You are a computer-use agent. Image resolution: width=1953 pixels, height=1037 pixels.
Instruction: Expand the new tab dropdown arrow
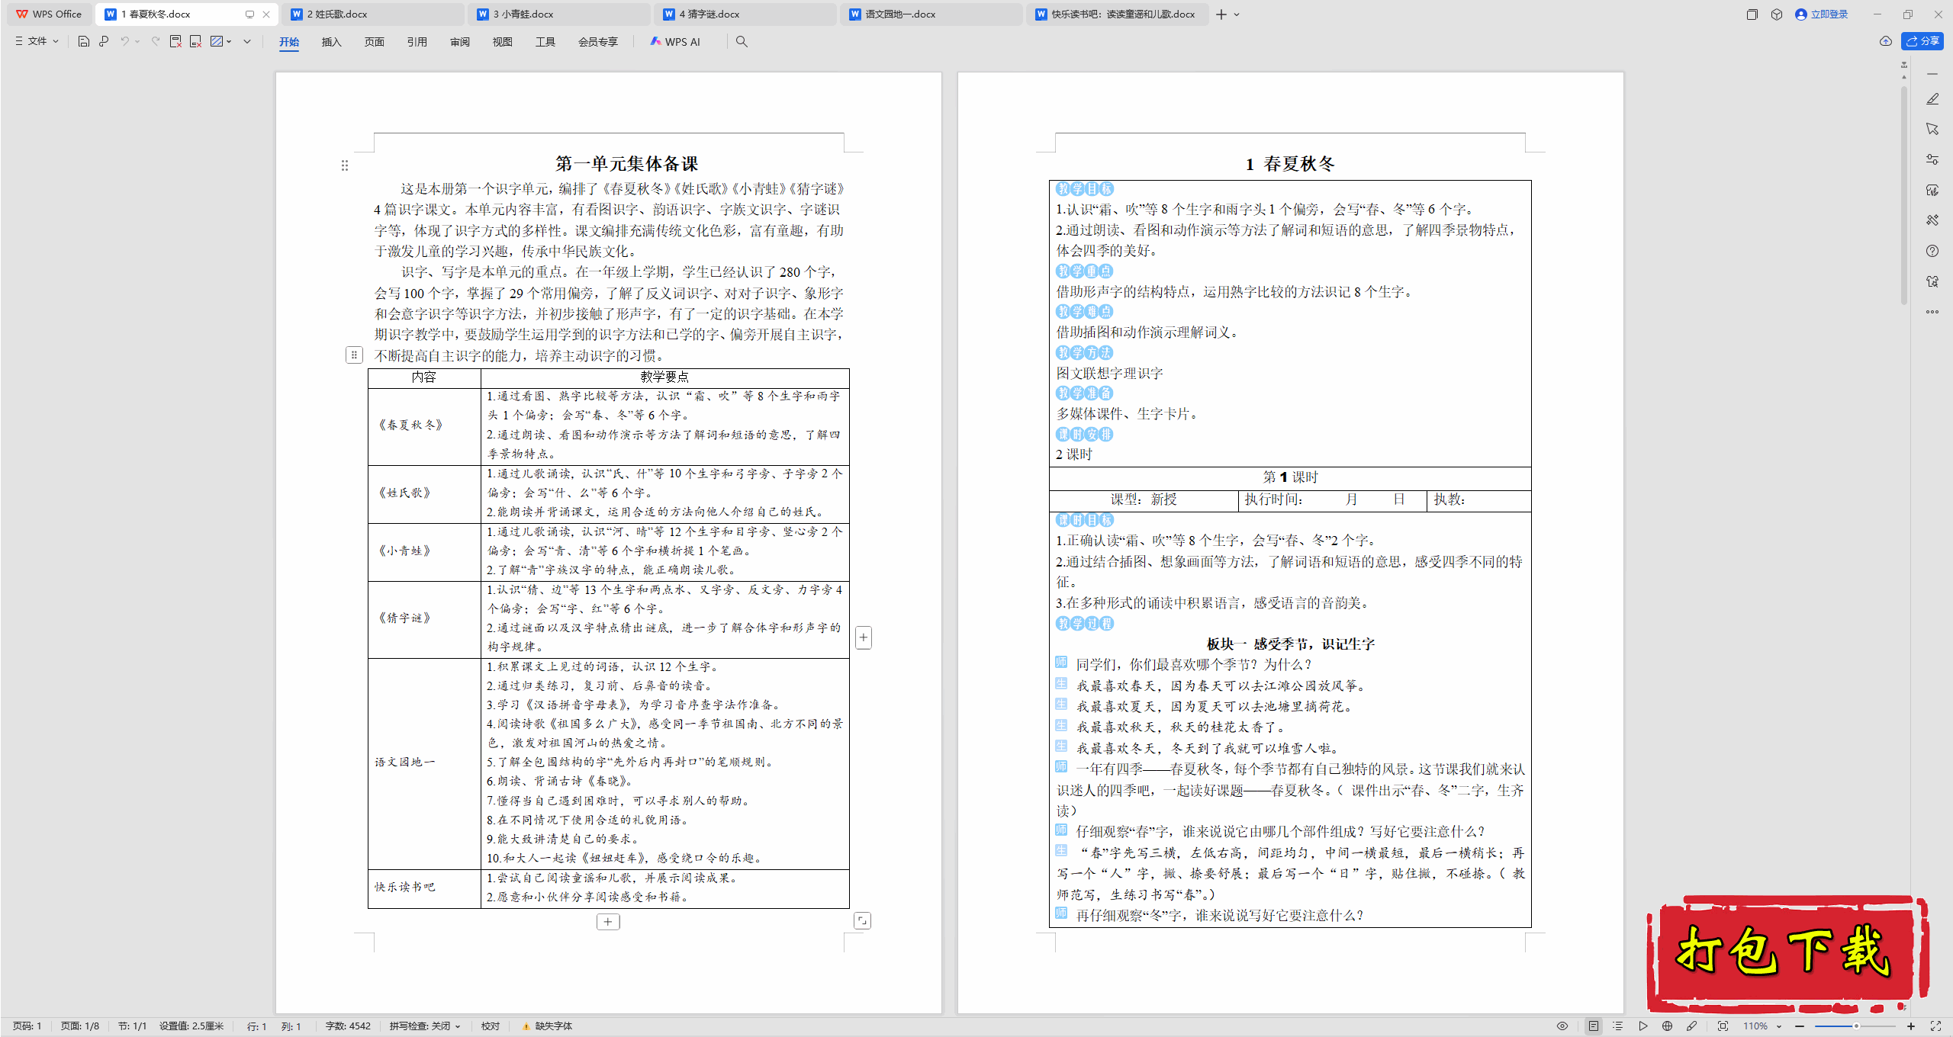click(1237, 14)
